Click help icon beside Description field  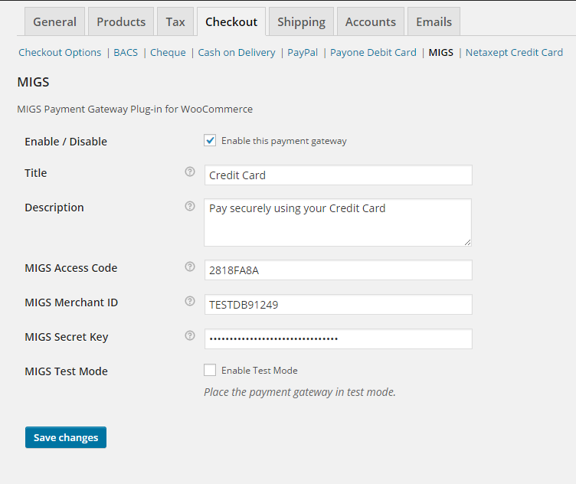click(x=190, y=207)
